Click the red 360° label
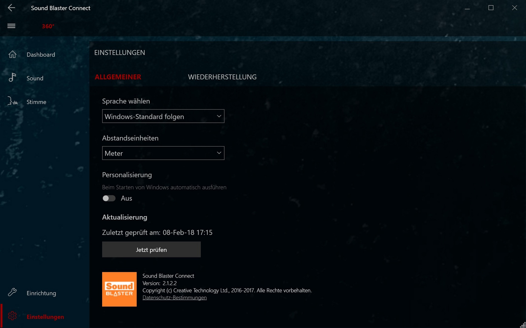The width and height of the screenshot is (526, 328). [x=48, y=26]
